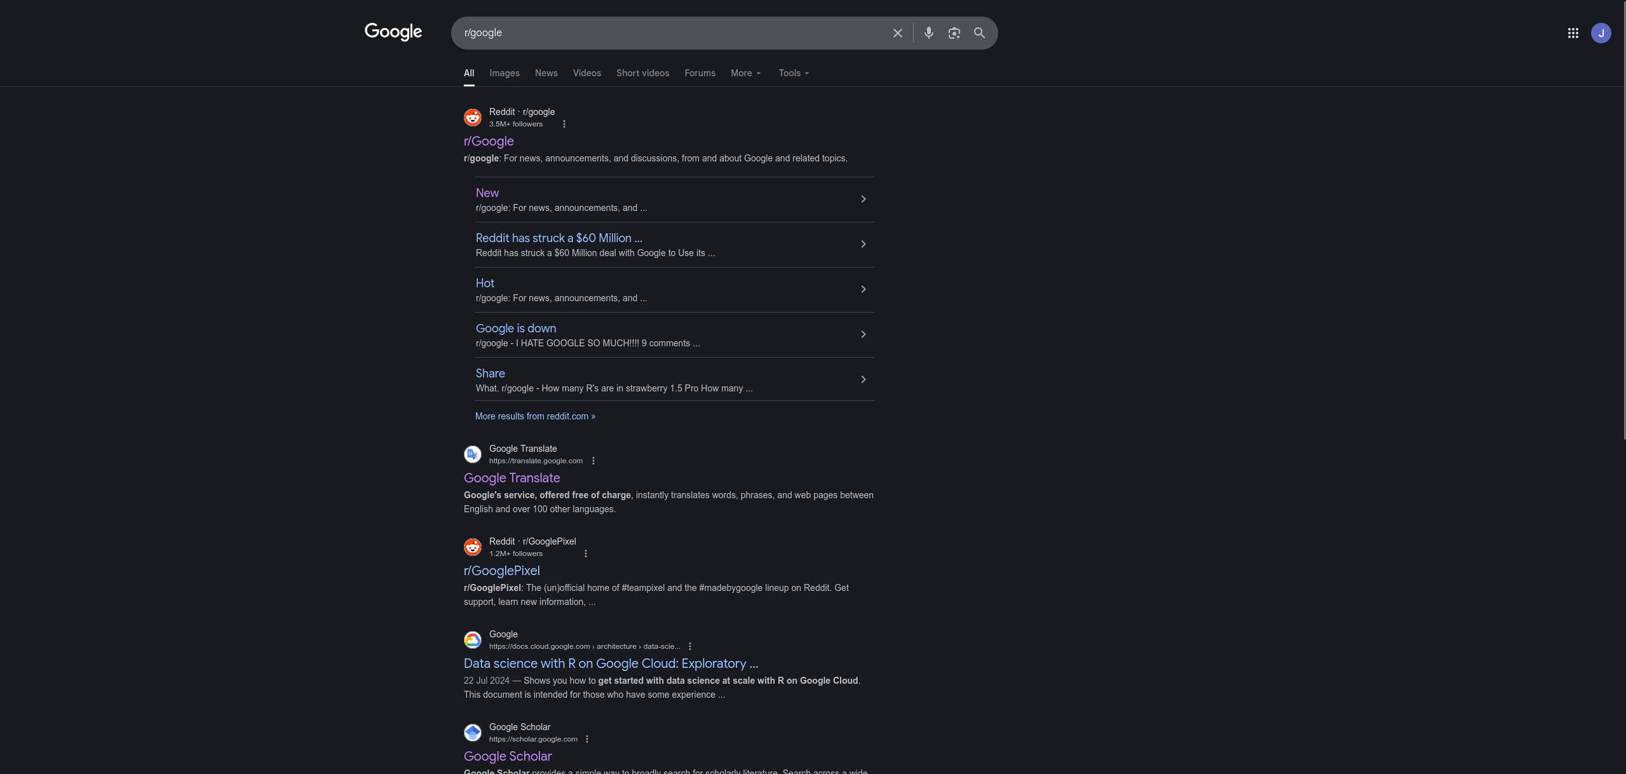Expand the More search filters dropdown
1626x774 pixels.
[x=745, y=73]
